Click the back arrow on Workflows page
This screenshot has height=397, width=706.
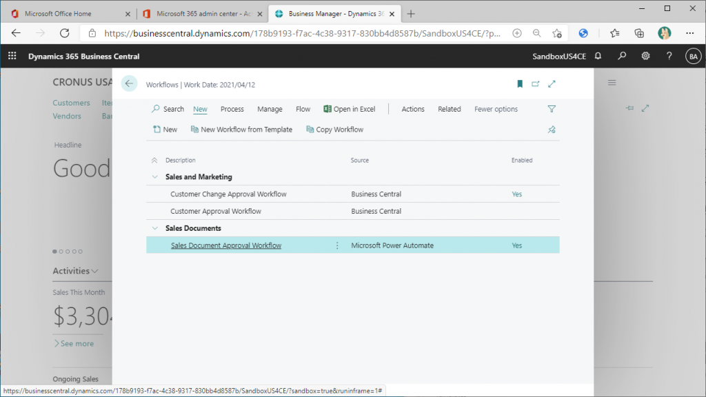129,83
